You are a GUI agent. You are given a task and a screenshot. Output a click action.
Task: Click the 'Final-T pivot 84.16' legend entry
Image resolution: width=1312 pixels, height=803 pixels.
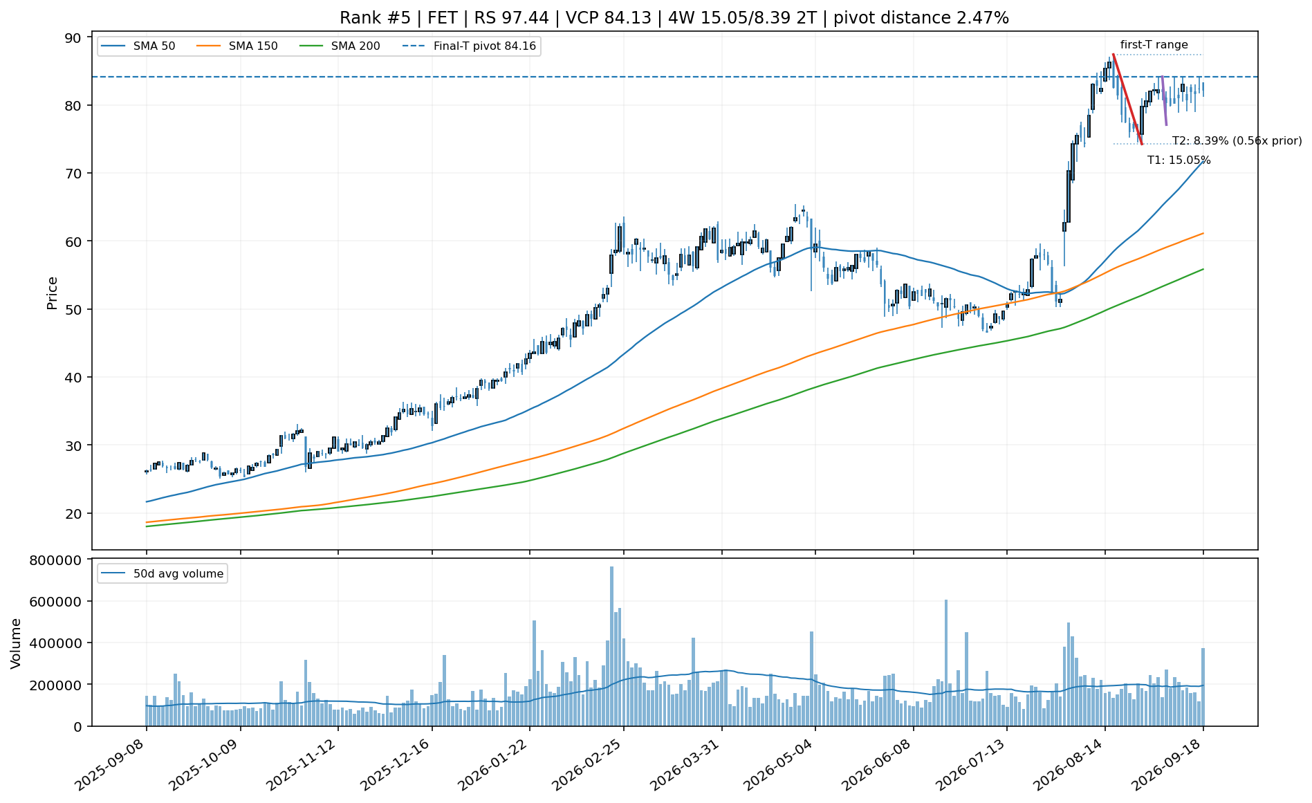click(x=470, y=46)
